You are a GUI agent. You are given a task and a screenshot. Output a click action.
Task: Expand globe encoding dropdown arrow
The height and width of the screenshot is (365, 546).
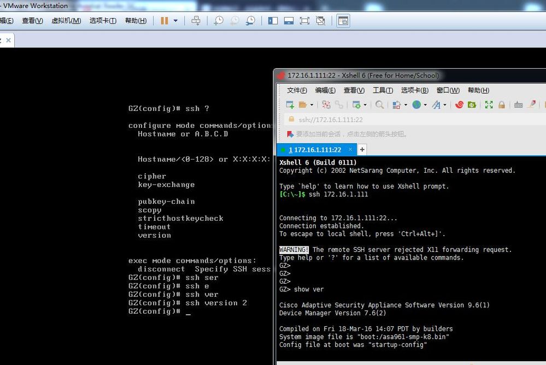[425, 105]
